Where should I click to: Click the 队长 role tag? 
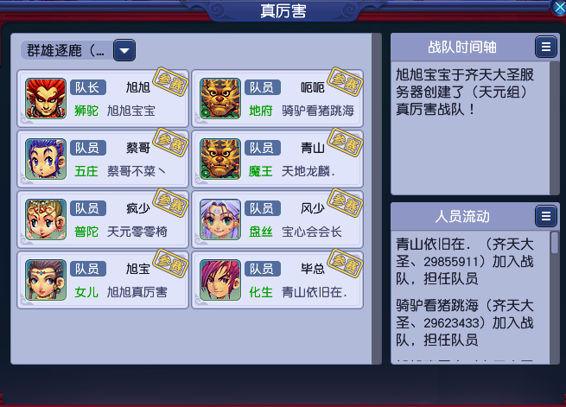pos(88,87)
